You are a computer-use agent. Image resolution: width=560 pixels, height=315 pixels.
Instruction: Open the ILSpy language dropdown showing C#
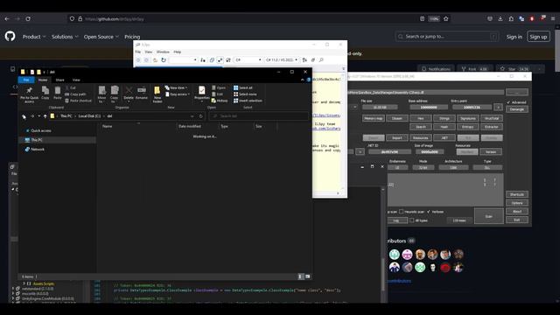[248, 60]
